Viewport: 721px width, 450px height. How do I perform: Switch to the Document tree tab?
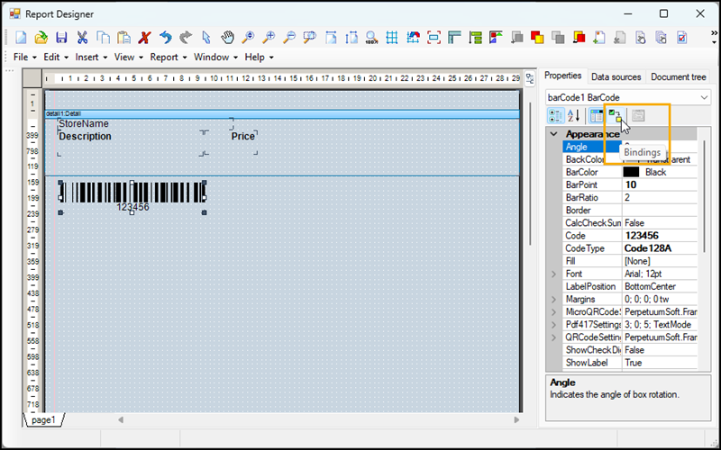pos(679,76)
